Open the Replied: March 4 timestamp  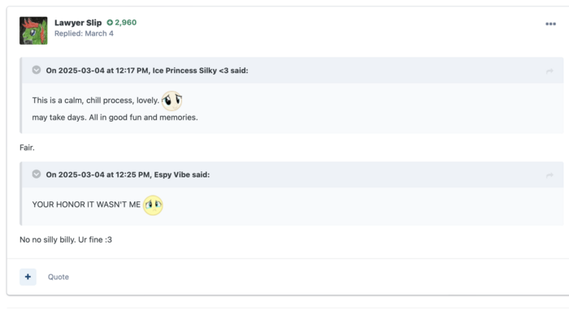pos(84,33)
